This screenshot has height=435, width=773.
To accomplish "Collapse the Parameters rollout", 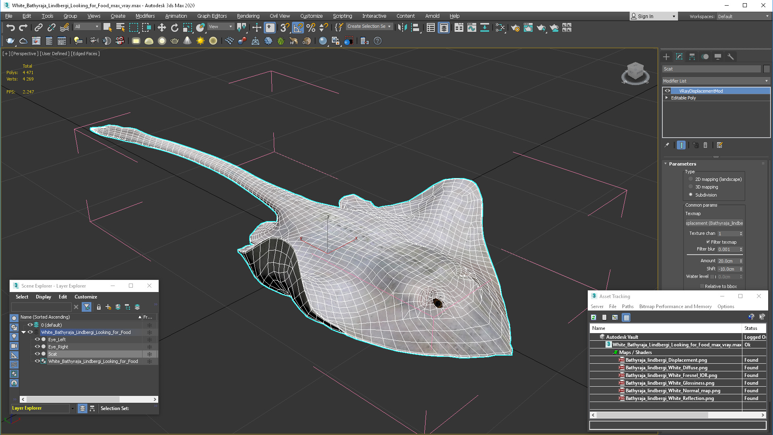I will 666,164.
